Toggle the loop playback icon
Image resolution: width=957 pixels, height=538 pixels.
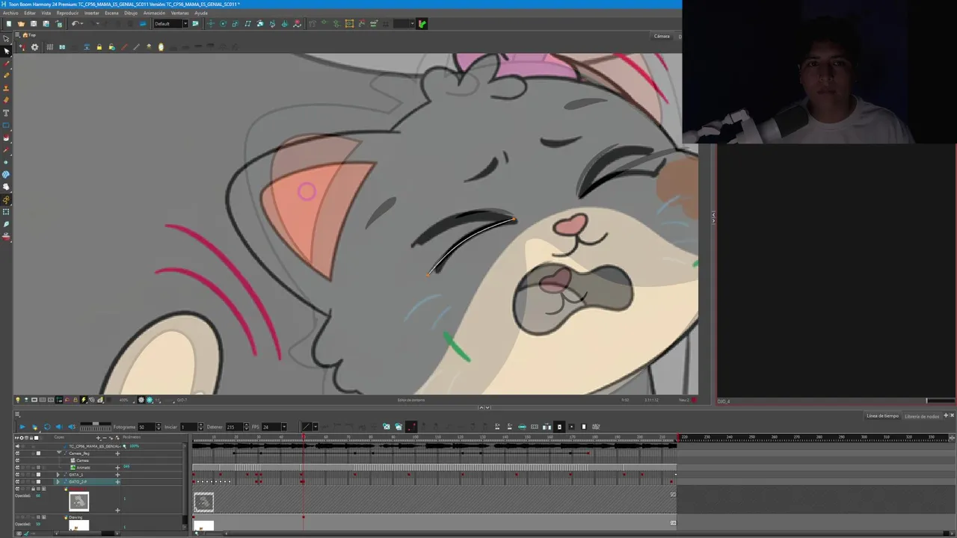[x=46, y=427]
